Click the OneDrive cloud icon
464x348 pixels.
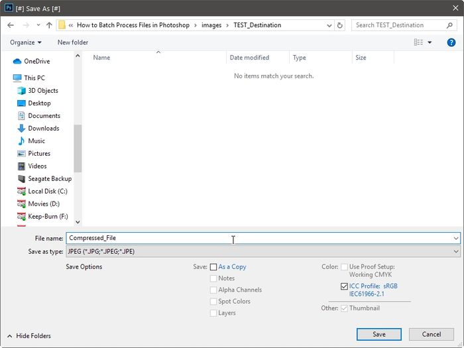[17, 61]
